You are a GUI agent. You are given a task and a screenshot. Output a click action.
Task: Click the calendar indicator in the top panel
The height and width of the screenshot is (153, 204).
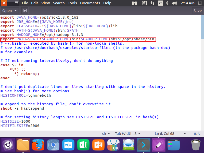click(x=144, y=3)
